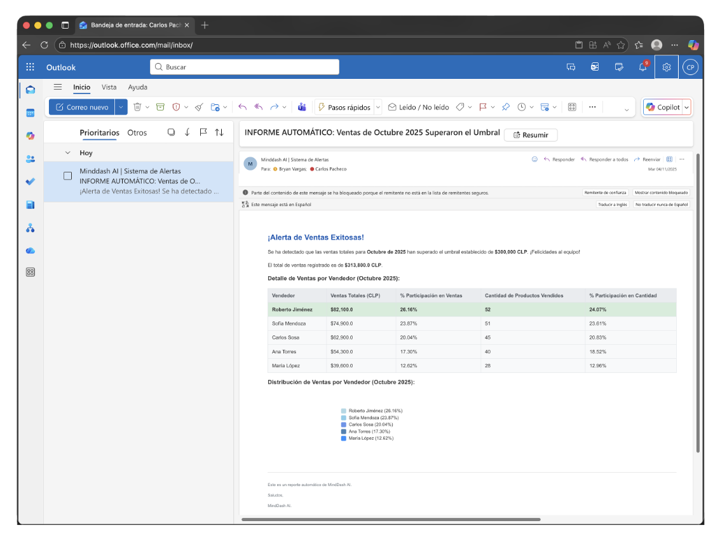
Task: Open the Teams meeting chat icon in header
Action: [x=571, y=67]
